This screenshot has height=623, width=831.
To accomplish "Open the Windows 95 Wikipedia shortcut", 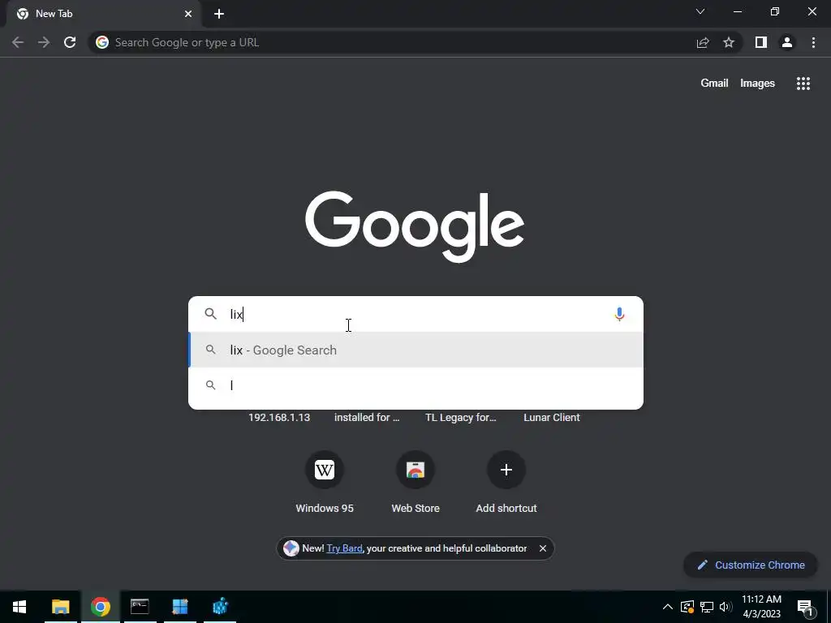I will 325,482.
